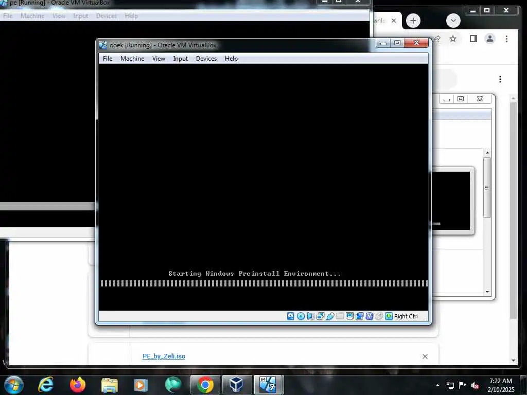
Task: Click the boot progress bar in ooek VM
Action: click(264, 283)
